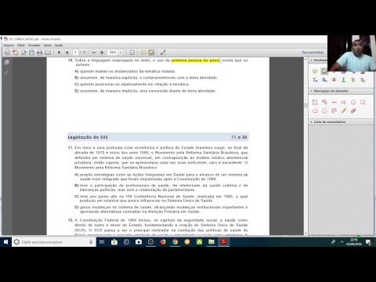Image resolution: width=376 pixels, height=282 pixels.
Task: Select underline text tool
Action: 344,80
